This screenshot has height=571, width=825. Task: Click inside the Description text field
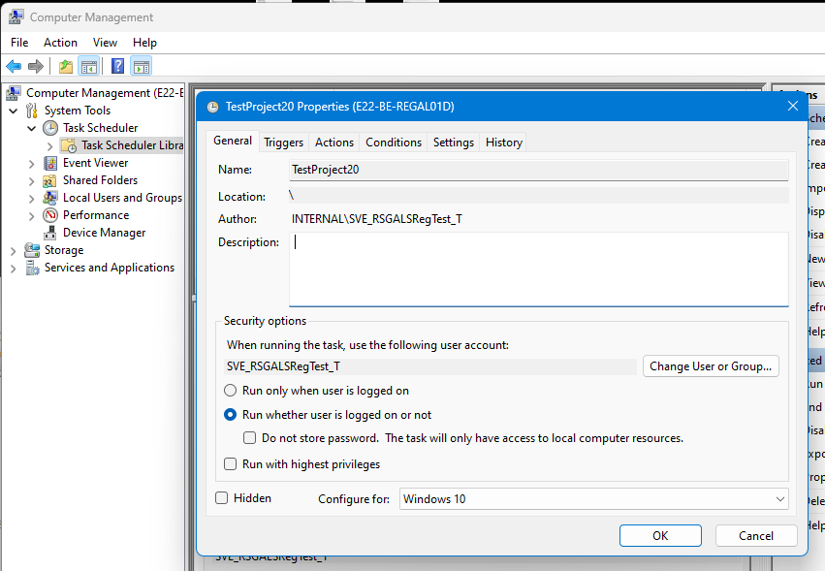[x=538, y=269]
